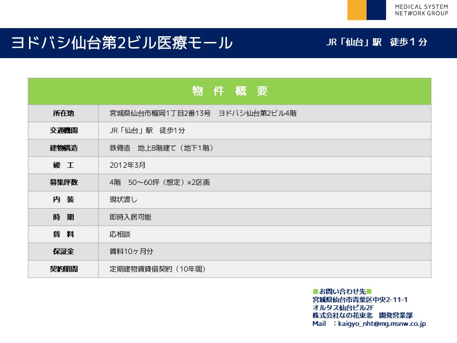457x343 pixels.
Task: Select the 竣工 row label
Action: (63, 165)
